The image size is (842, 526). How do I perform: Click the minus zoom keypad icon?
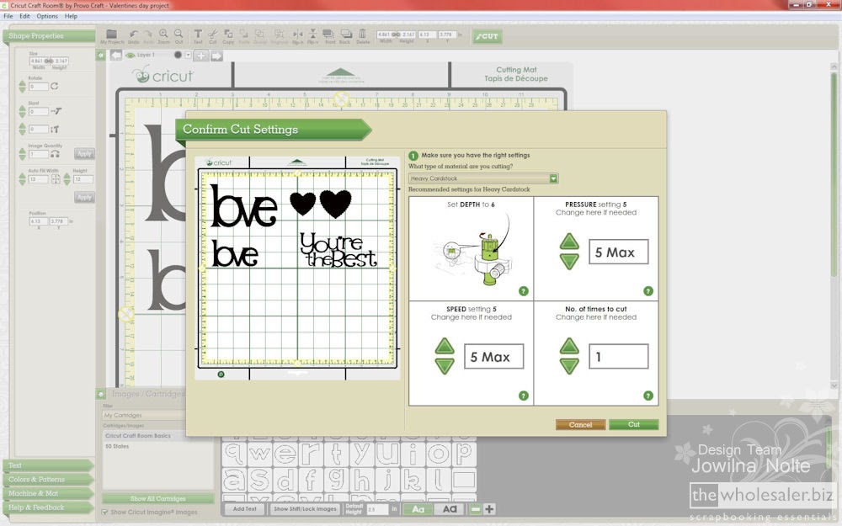pos(475,509)
